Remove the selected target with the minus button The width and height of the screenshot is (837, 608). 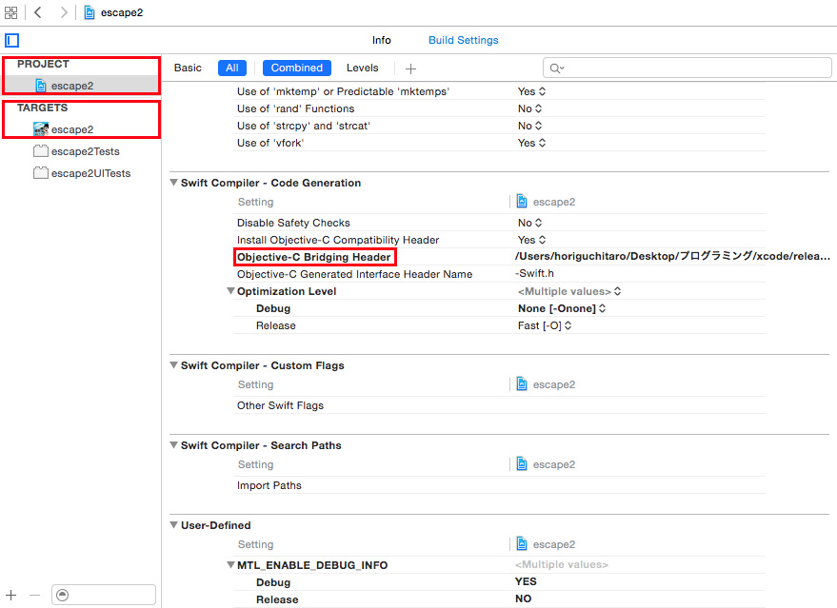(34, 595)
